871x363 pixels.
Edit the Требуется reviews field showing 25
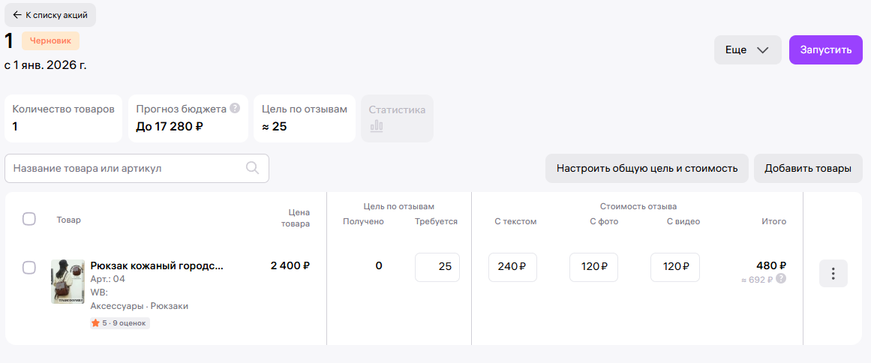(x=437, y=268)
